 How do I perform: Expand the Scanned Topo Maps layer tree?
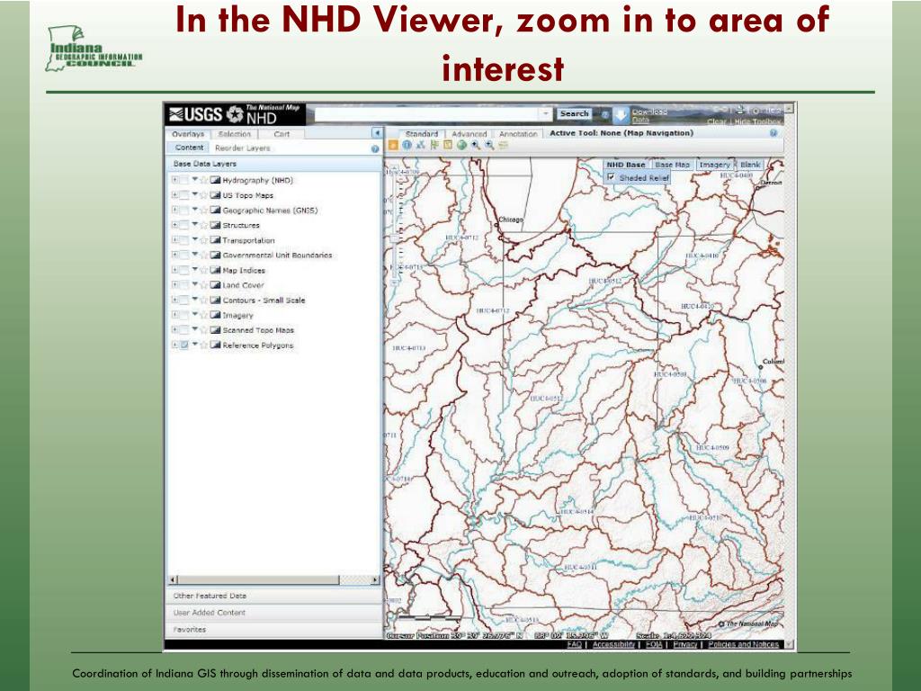174,330
